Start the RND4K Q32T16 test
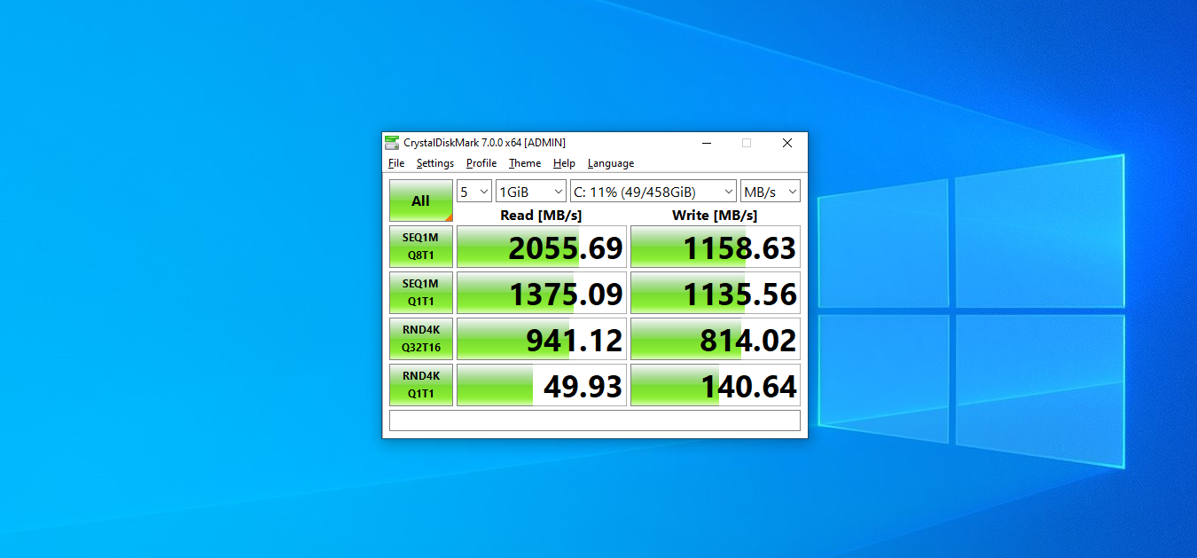The width and height of the screenshot is (1197, 558). pyautogui.click(x=421, y=339)
